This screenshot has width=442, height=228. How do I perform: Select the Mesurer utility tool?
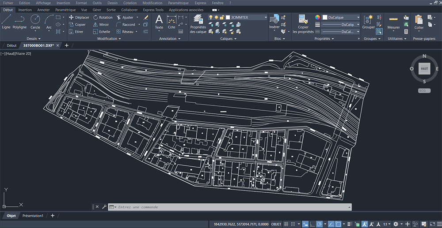393,21
